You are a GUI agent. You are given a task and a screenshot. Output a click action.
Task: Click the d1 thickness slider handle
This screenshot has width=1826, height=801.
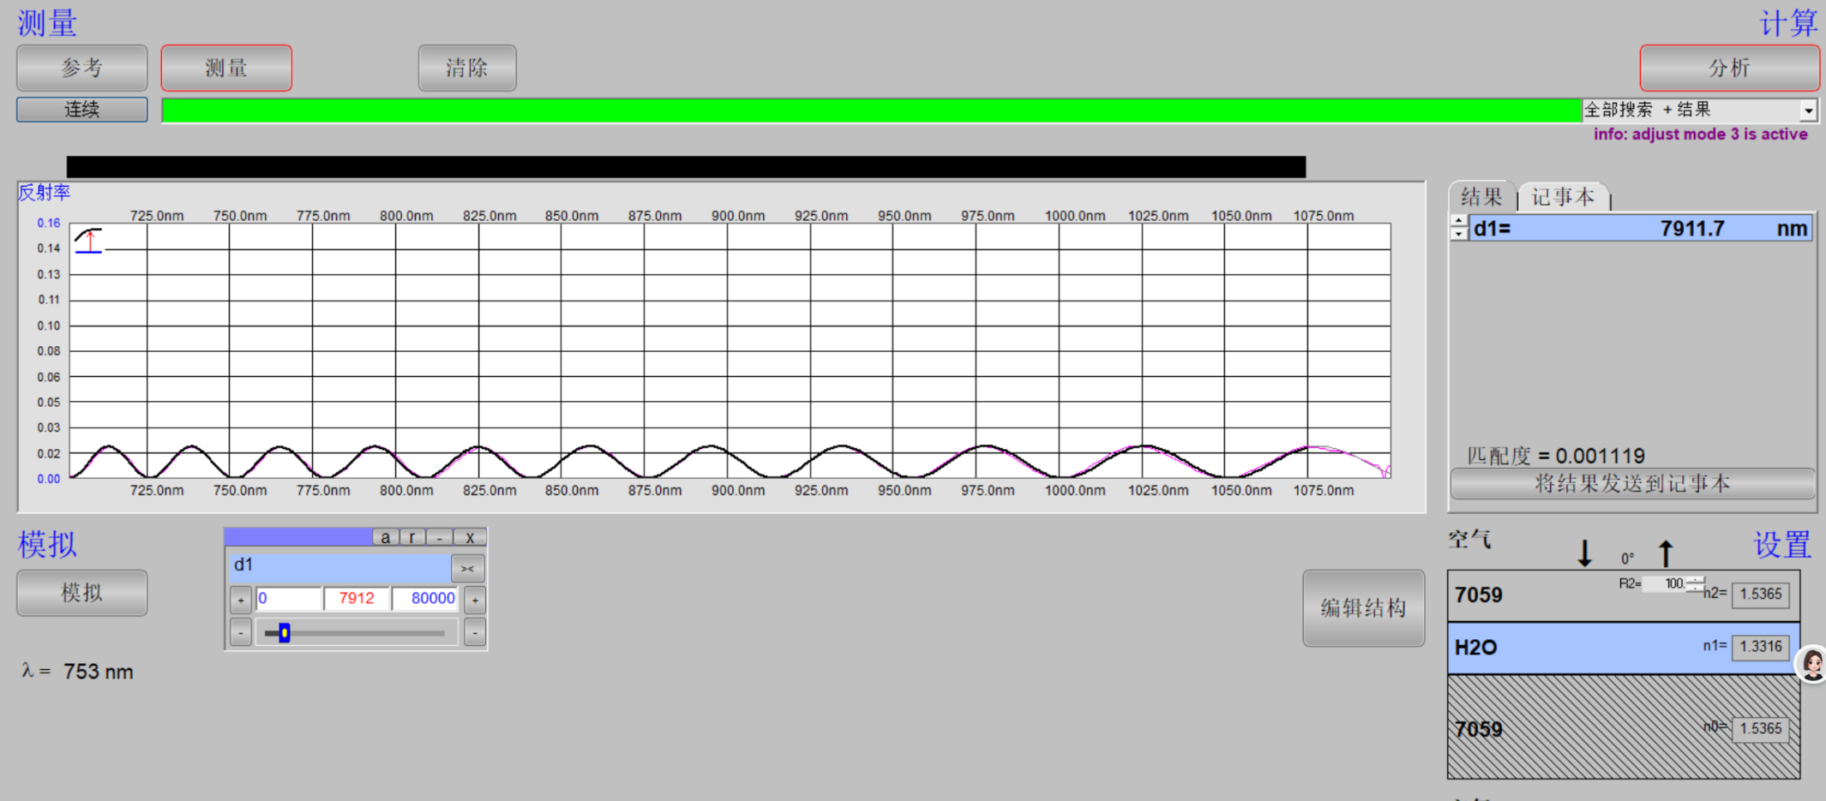[285, 633]
